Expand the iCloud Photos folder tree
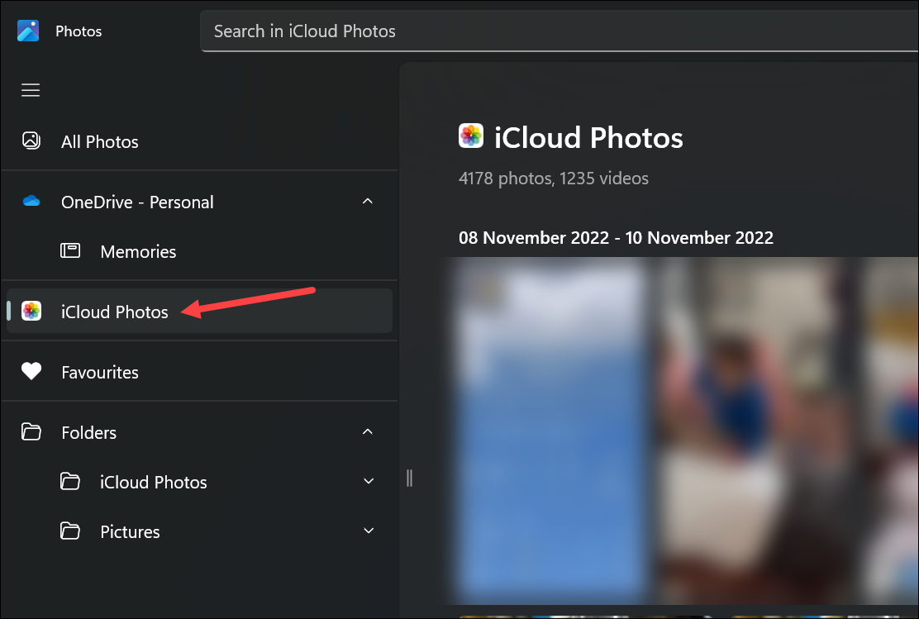919x619 pixels. 368,481
